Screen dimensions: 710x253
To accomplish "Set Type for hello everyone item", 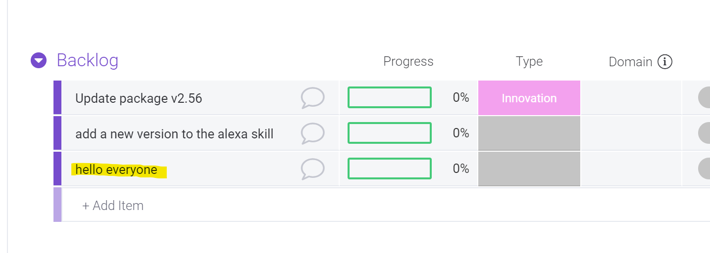I will (x=529, y=169).
